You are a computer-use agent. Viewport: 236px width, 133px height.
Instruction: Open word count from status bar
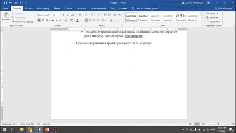[x=27, y=124]
